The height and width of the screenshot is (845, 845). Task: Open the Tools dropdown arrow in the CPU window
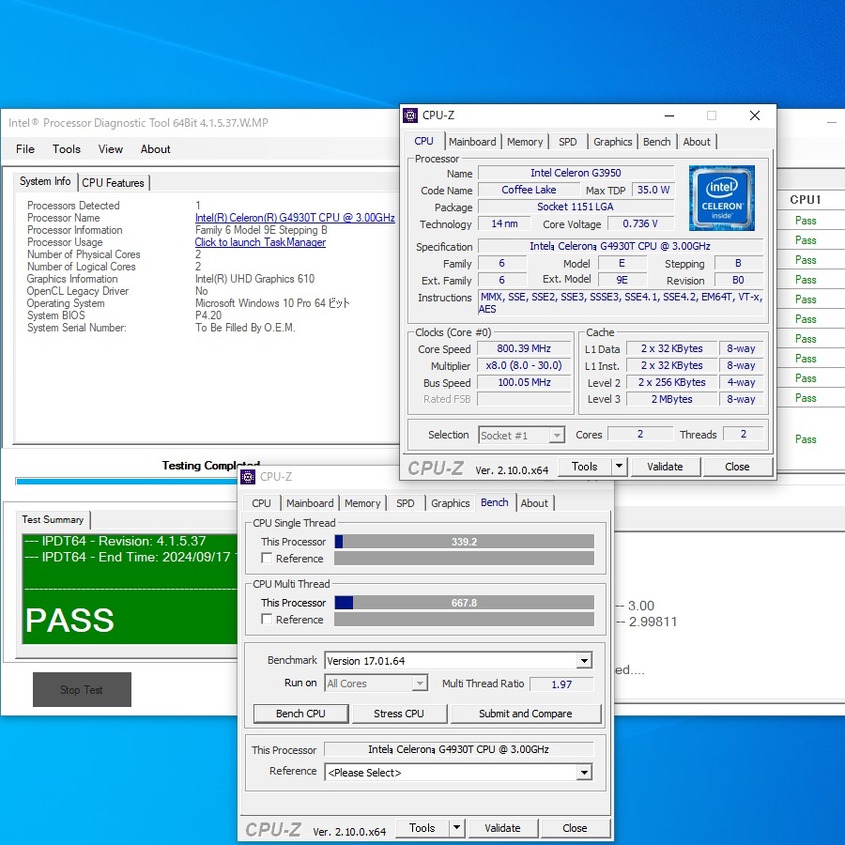(619, 467)
